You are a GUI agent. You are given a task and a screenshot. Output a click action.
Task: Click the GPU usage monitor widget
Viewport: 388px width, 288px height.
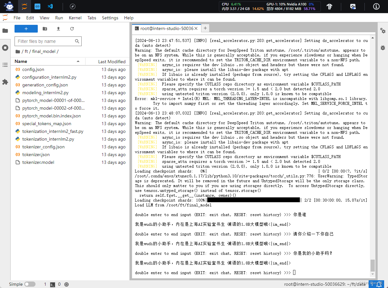(271, 6)
